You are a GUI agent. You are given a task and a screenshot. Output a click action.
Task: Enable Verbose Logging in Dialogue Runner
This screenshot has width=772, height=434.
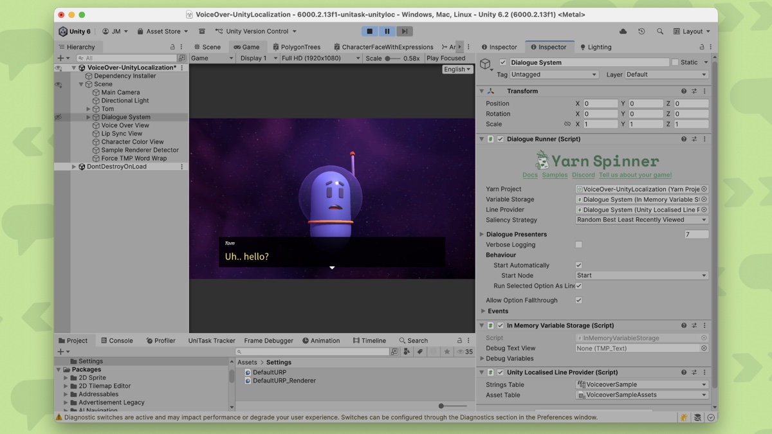pos(578,244)
